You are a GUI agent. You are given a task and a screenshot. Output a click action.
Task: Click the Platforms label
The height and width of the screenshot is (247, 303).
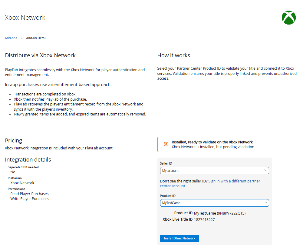pos(15,178)
